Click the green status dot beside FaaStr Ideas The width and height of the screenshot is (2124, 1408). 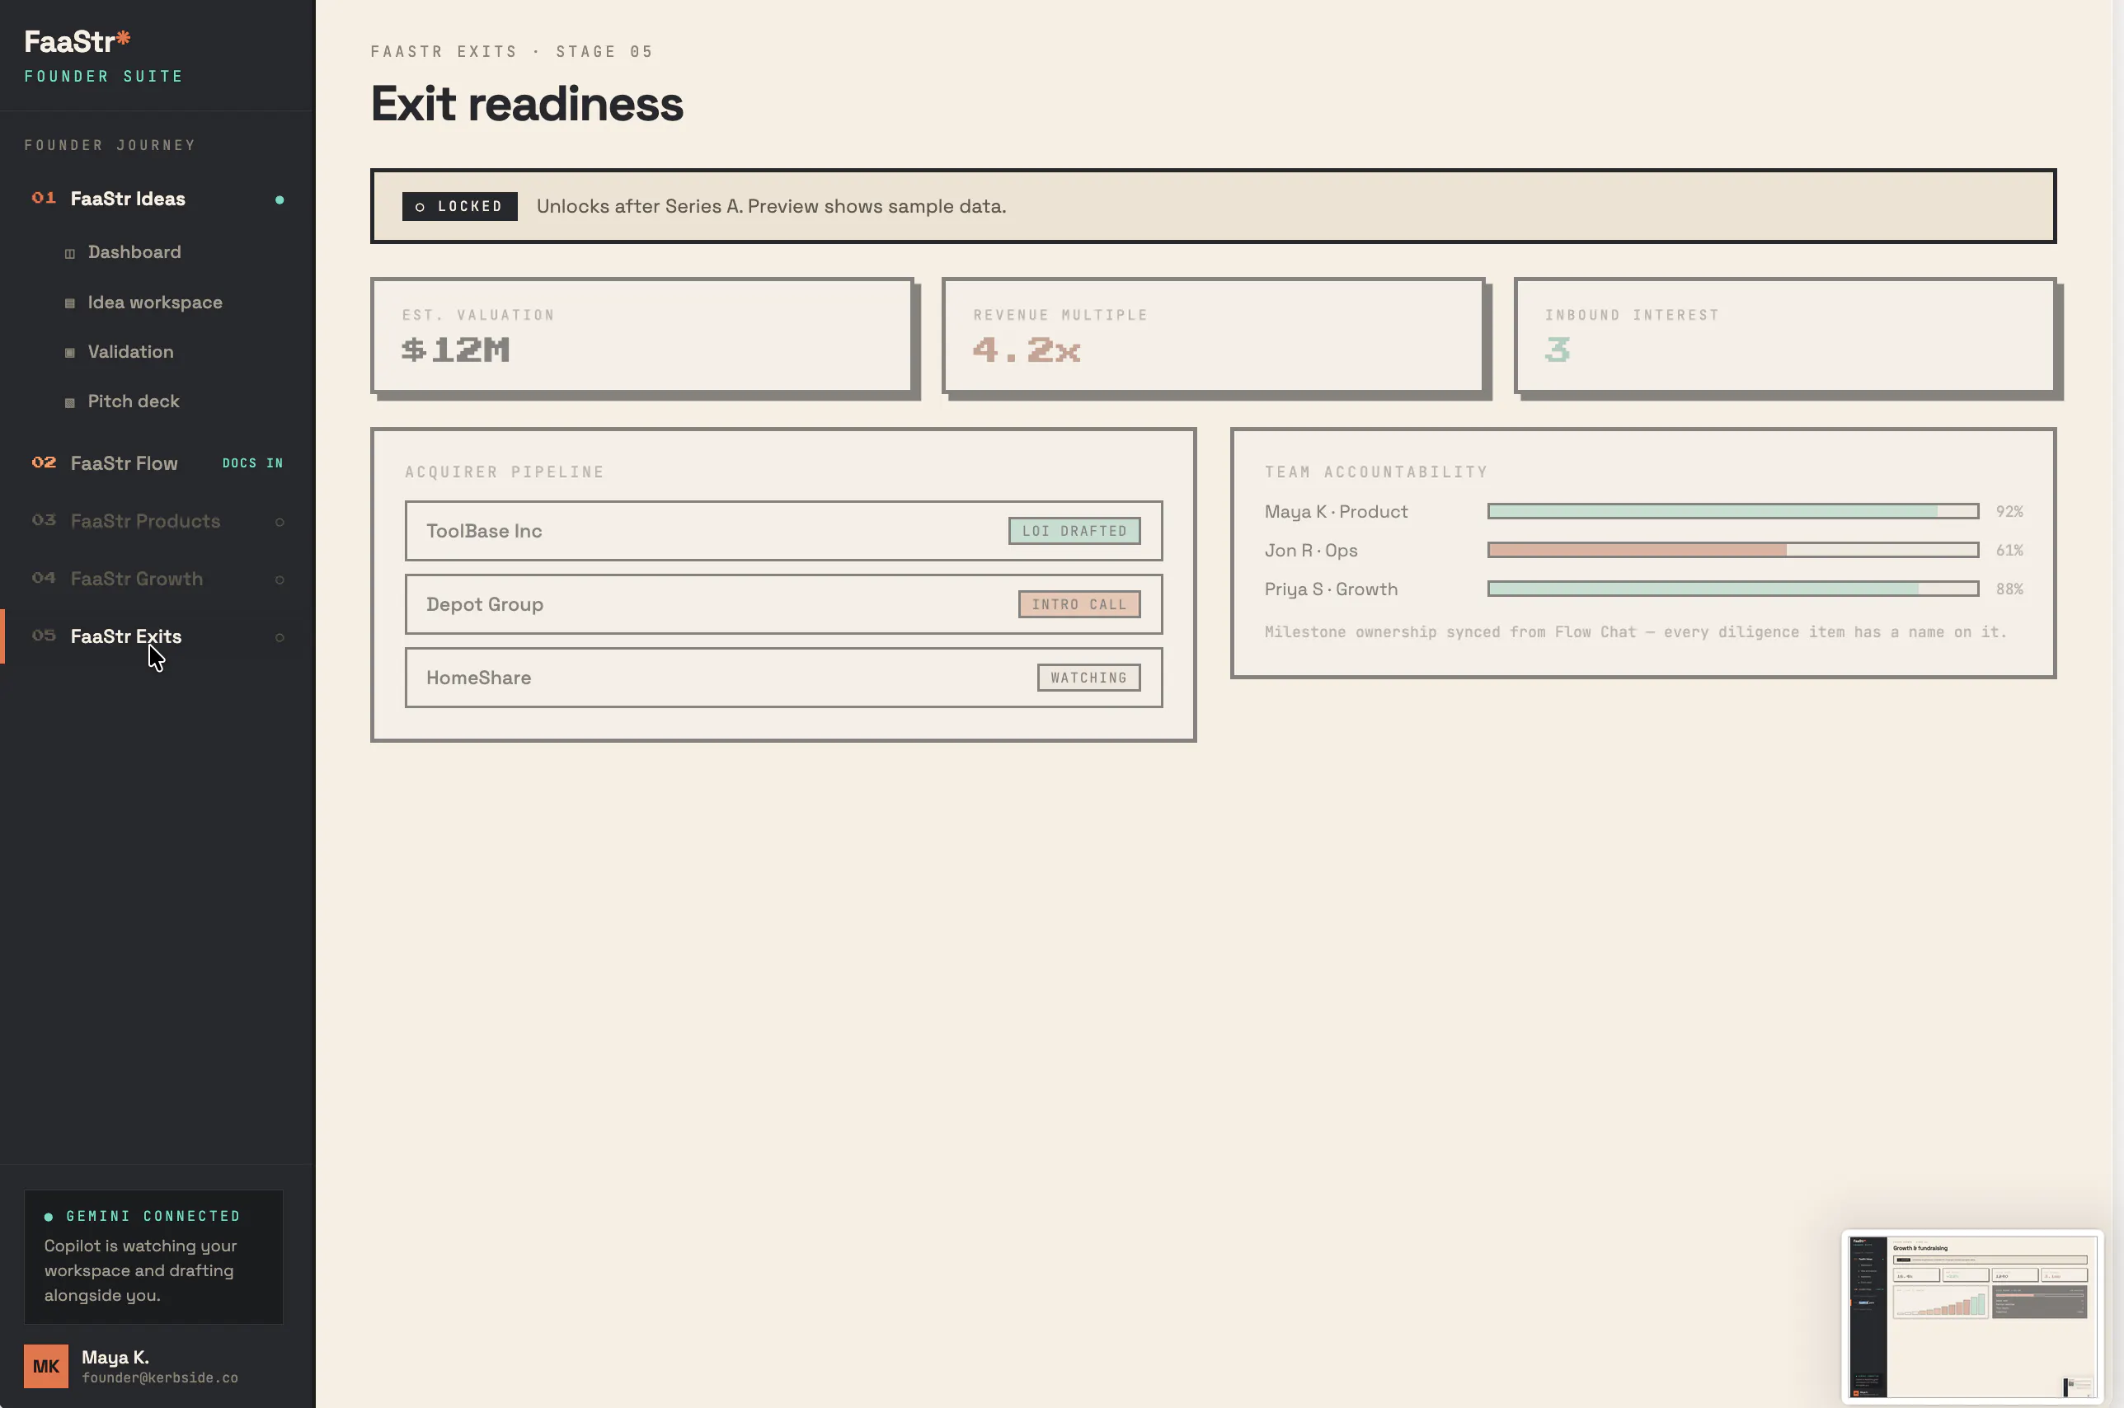coord(280,200)
